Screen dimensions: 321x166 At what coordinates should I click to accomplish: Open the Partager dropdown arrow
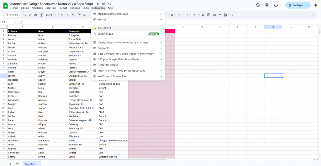pos(308,5)
